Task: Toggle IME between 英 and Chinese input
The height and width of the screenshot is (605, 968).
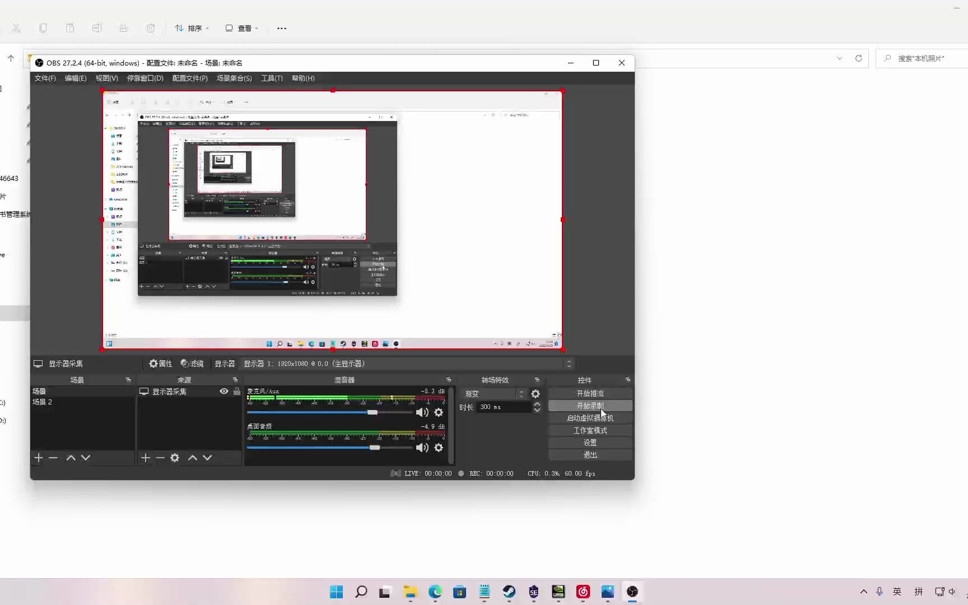Action: click(x=897, y=592)
